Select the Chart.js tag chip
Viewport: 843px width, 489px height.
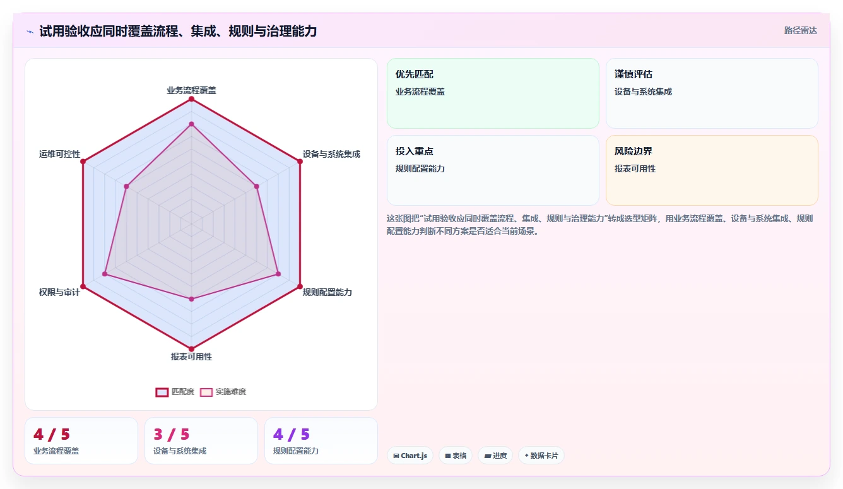click(x=410, y=456)
